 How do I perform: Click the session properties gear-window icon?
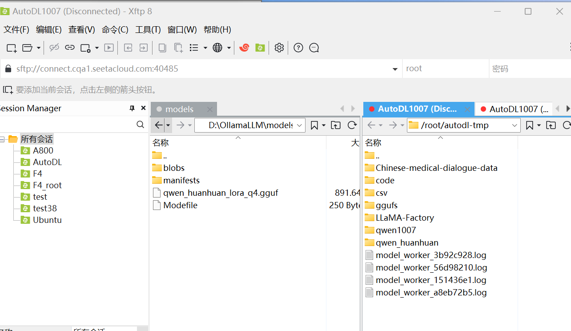pos(86,48)
